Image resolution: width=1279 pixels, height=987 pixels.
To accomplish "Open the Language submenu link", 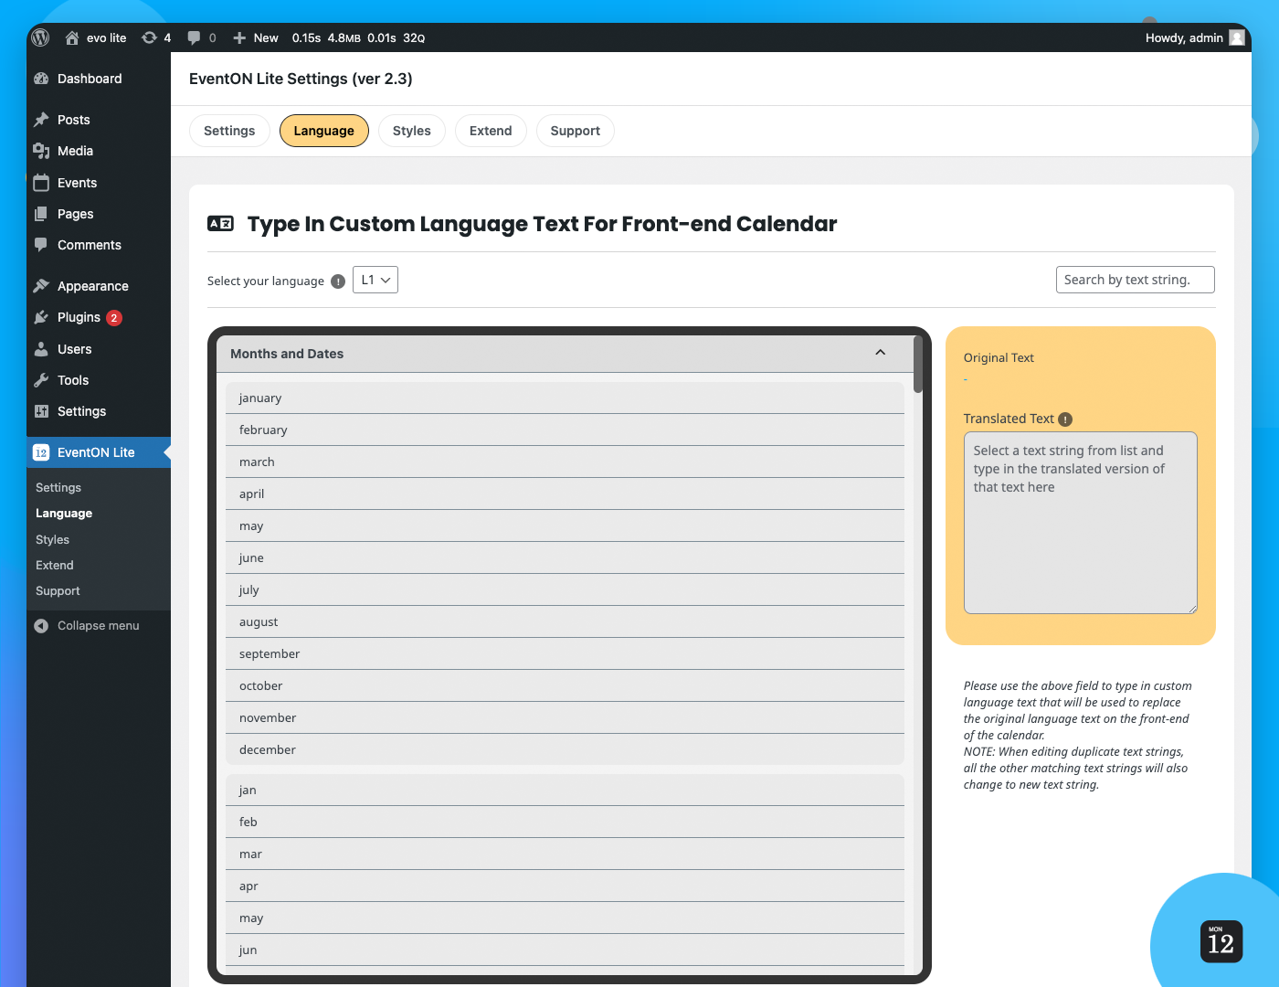I will tap(64, 514).
